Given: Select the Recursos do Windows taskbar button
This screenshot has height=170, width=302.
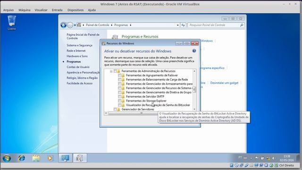Looking at the screenshot, I should [80, 158].
